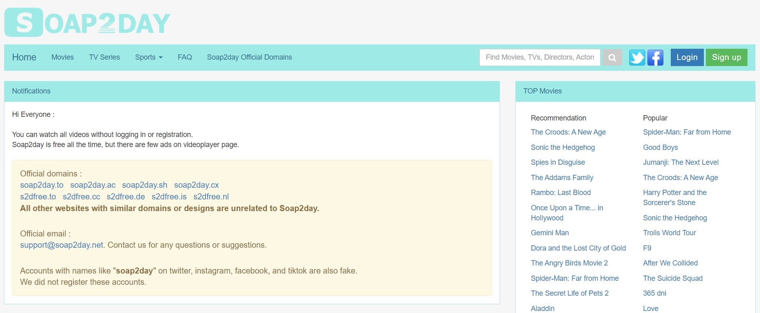Focus the Find Movies search field

(x=540, y=57)
